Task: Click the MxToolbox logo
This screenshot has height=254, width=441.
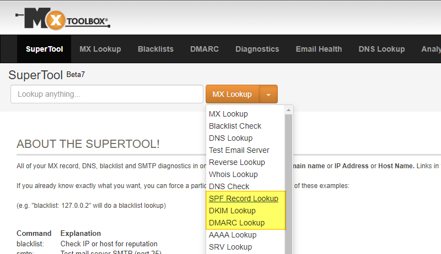Action: pos(63,19)
